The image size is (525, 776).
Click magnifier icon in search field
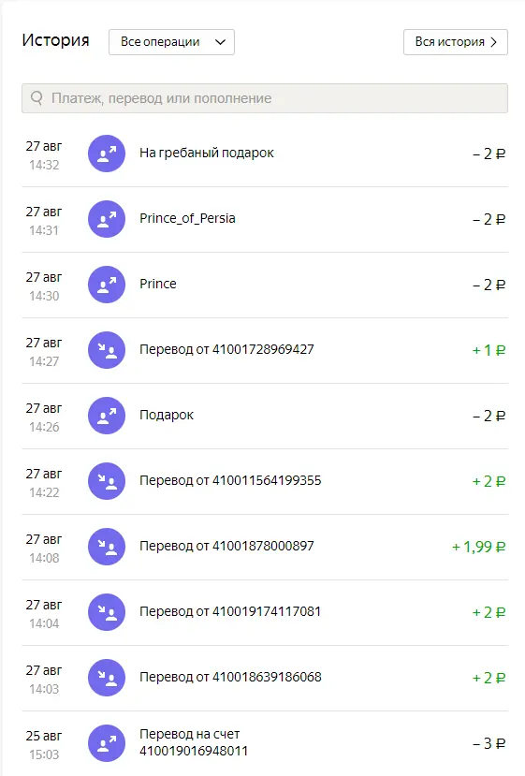[36, 97]
